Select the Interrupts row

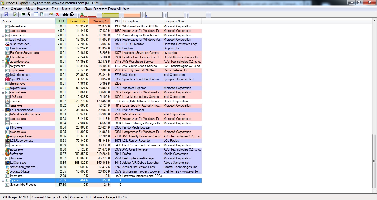[101, 176]
